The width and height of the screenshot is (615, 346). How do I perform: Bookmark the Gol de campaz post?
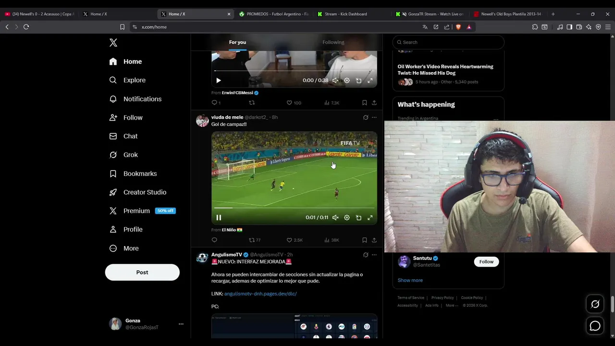coord(365,240)
